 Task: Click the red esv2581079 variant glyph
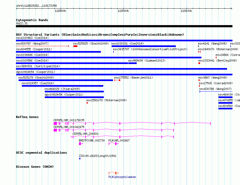coord(87,103)
